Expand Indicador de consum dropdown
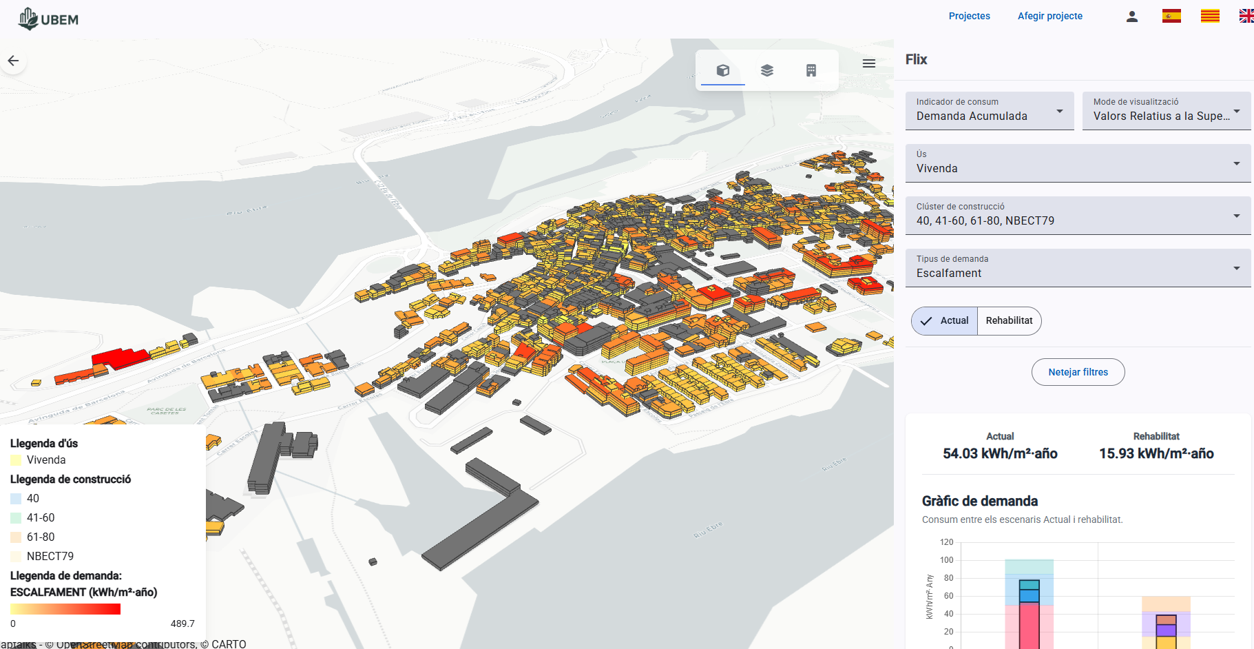Viewport: 1254px width, 649px height. [990, 110]
